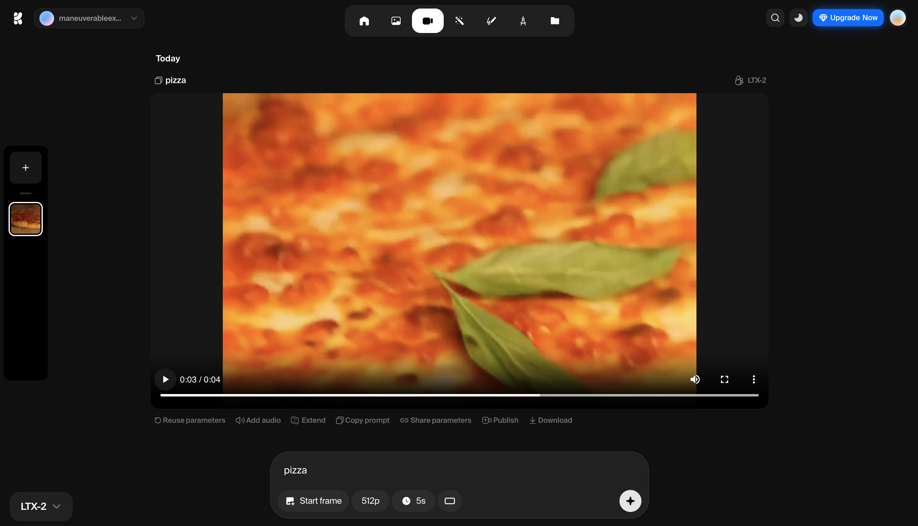This screenshot has width=918, height=526.
Task: Select the paintbrush Edit tool icon
Action: click(x=491, y=20)
